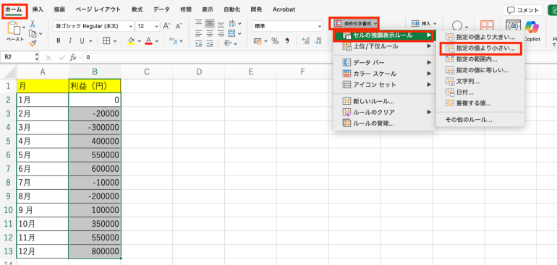Viewport: 557px width, 265px height.
Task: Click the text orientation icon
Action: click(x=228, y=43)
